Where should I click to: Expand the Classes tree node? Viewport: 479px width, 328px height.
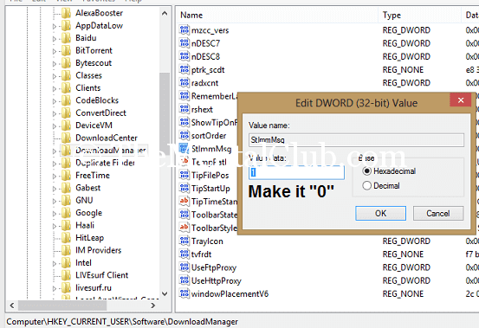click(55, 76)
